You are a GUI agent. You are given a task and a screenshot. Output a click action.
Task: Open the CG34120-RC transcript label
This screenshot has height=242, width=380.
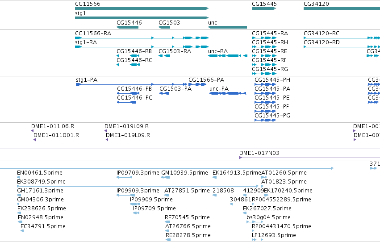click(x=322, y=33)
